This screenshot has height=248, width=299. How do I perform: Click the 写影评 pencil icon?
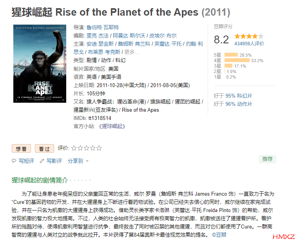(x=42, y=161)
